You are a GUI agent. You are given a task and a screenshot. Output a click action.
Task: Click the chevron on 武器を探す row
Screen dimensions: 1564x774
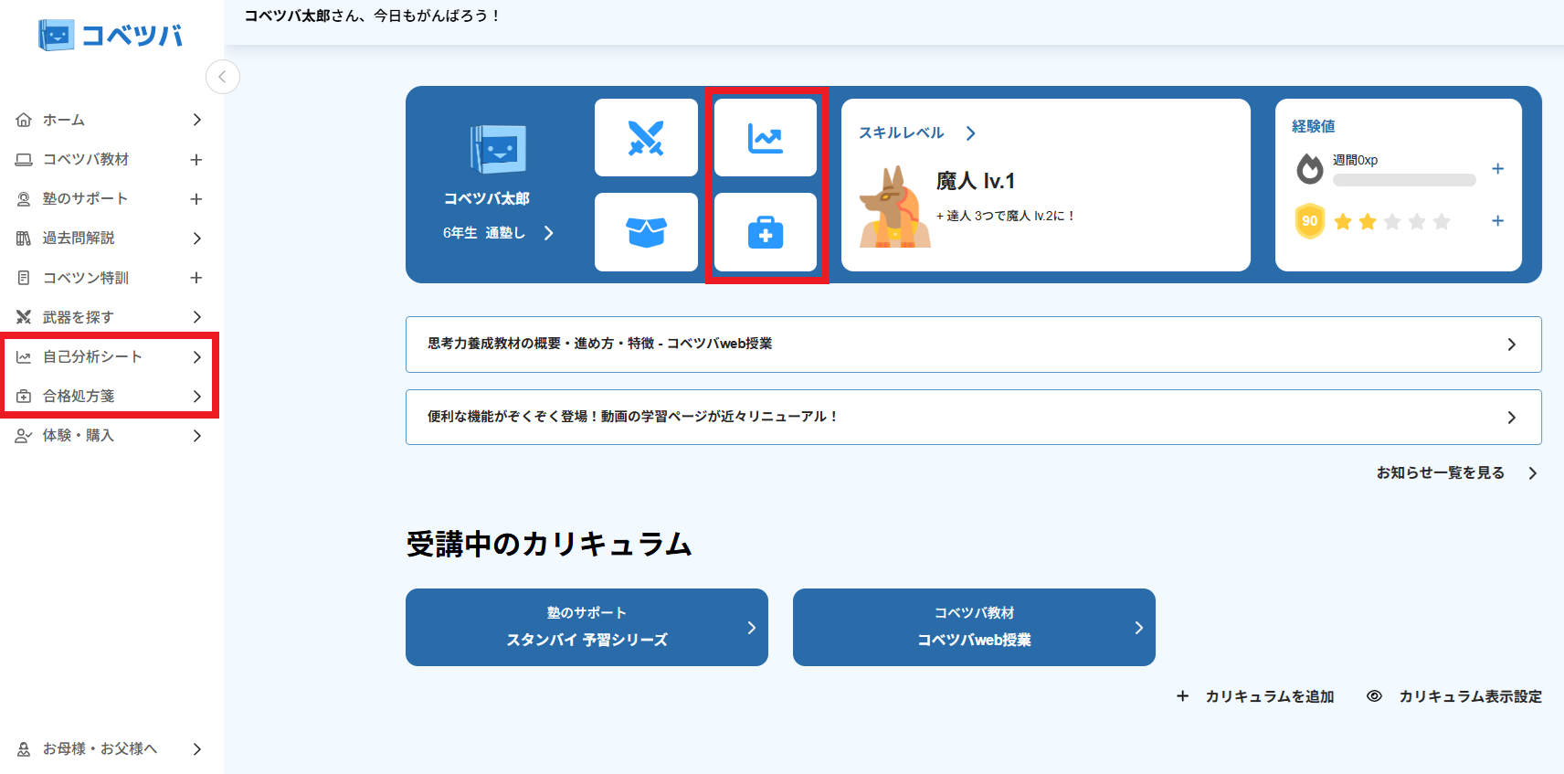click(196, 317)
